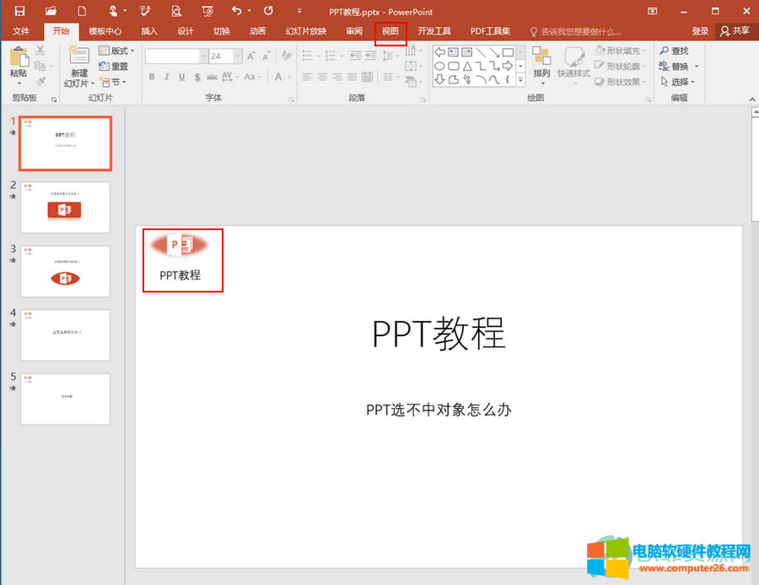
Task: Click the Save icon in Quick Access Toolbar
Action: tap(19, 11)
